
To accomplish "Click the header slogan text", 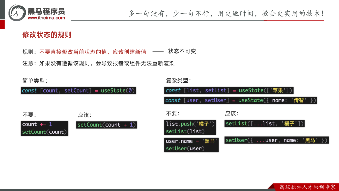I will 226,13.
